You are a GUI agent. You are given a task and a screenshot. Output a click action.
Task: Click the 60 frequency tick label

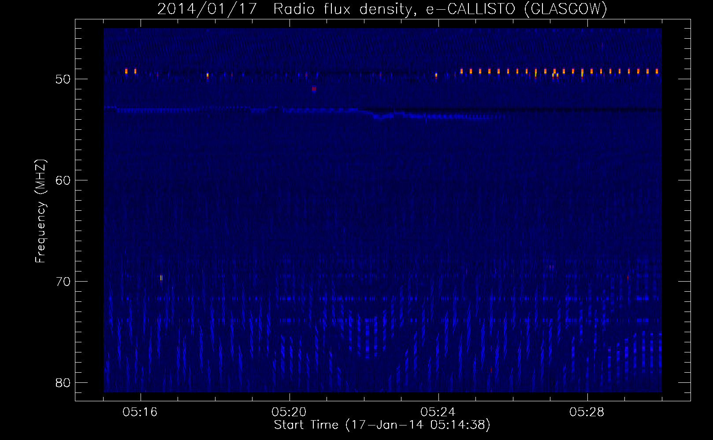click(63, 180)
